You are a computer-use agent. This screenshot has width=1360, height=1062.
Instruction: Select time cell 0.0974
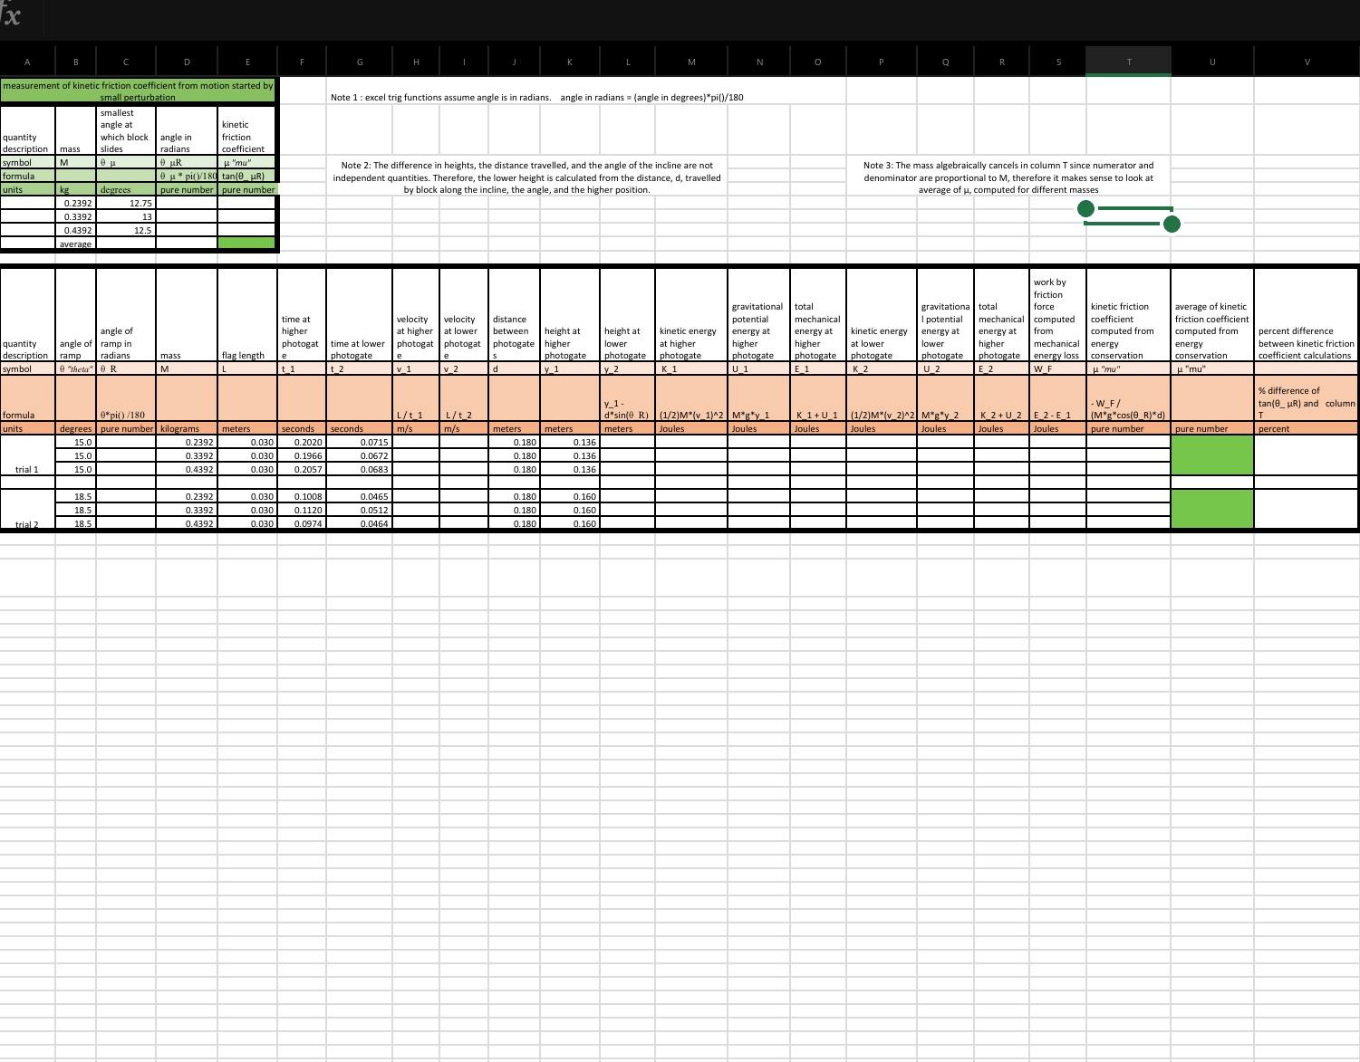[302, 523]
